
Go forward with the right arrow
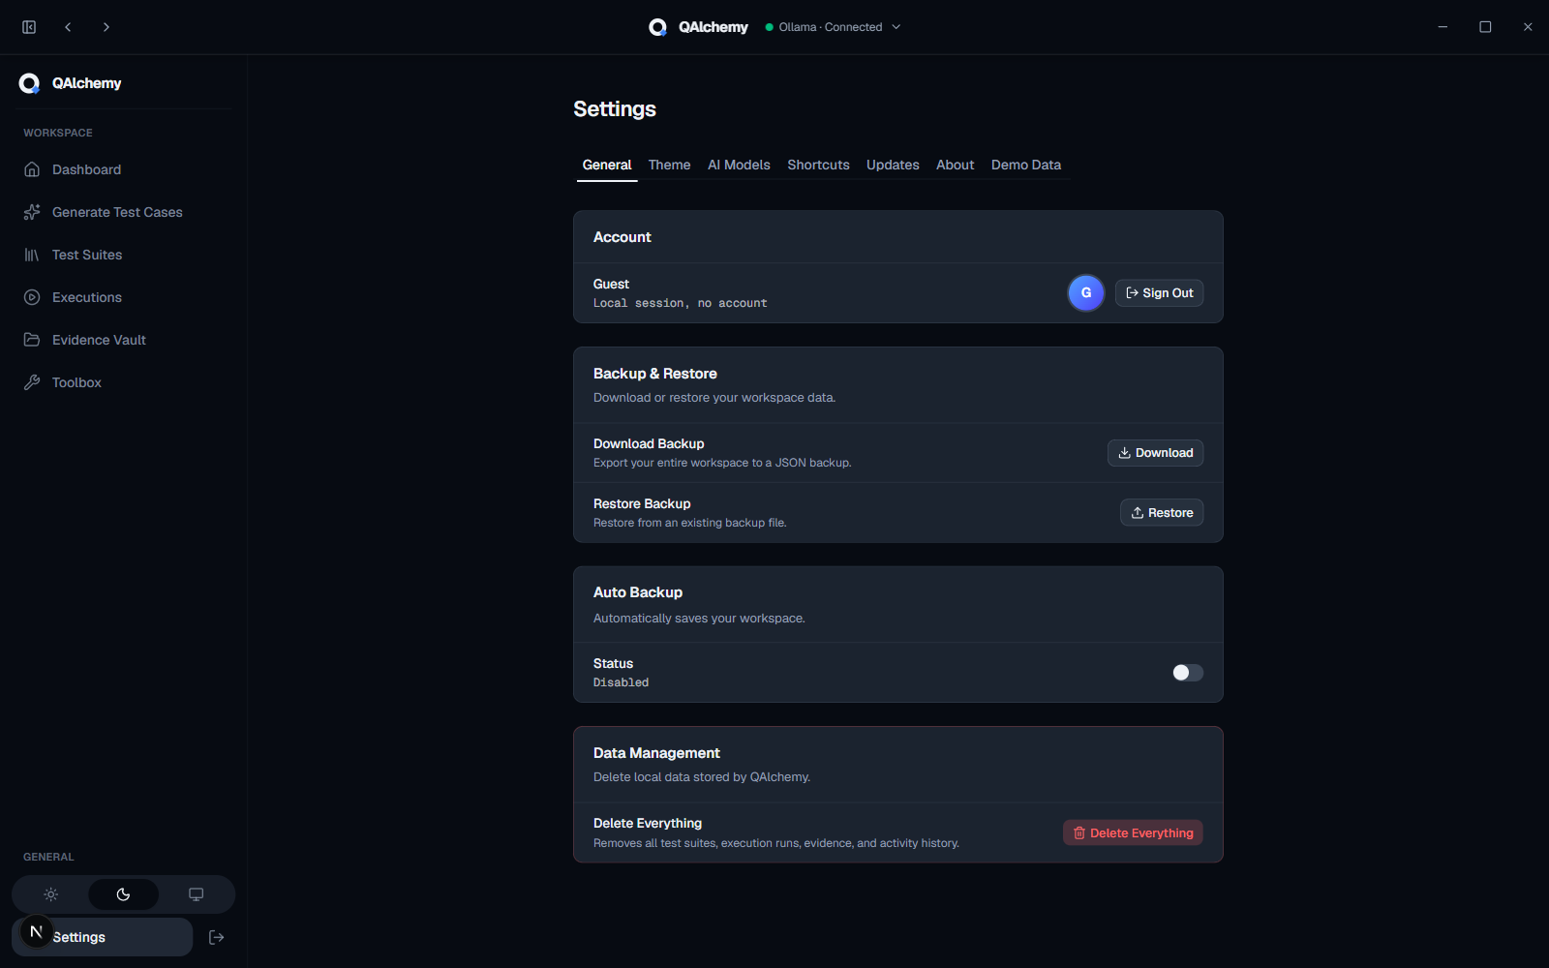click(x=106, y=27)
